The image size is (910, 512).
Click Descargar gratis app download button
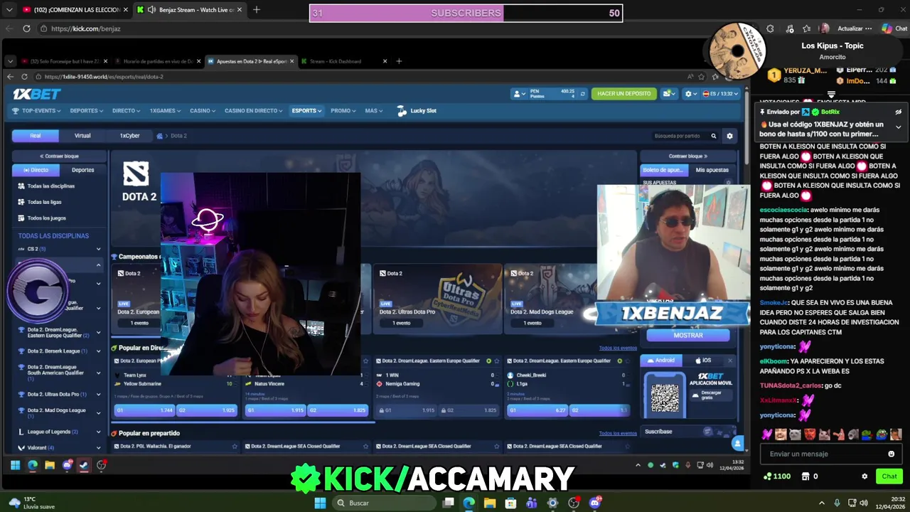tap(711, 395)
